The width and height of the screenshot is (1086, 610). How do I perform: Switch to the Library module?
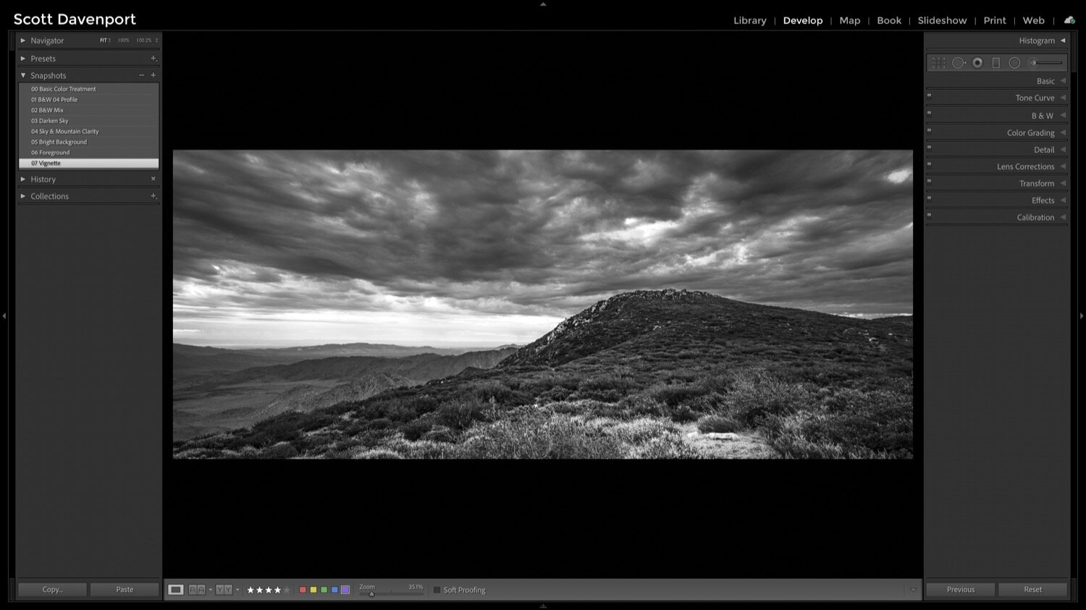coord(749,20)
